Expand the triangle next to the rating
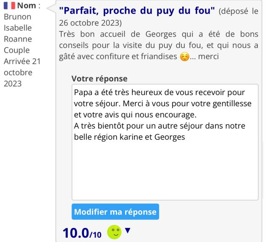 click(127, 230)
